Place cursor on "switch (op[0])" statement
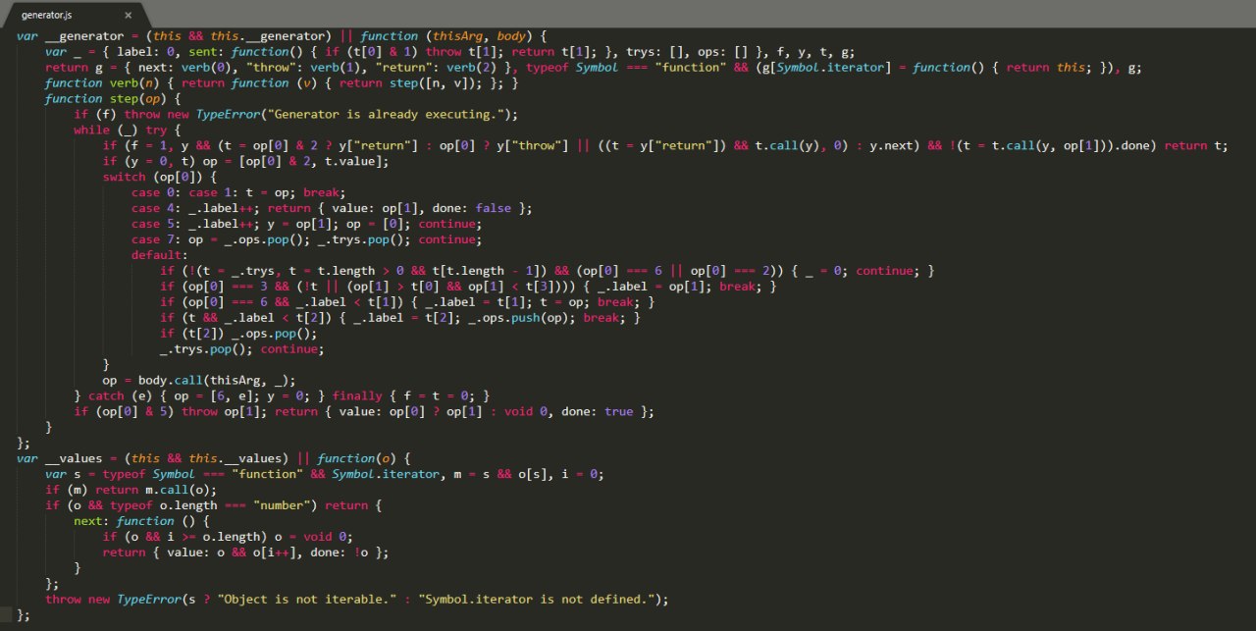1256x631 pixels. click(153, 177)
